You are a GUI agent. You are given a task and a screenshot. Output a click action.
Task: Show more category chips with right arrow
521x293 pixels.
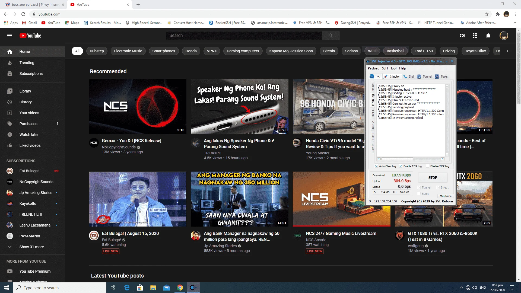(508, 51)
